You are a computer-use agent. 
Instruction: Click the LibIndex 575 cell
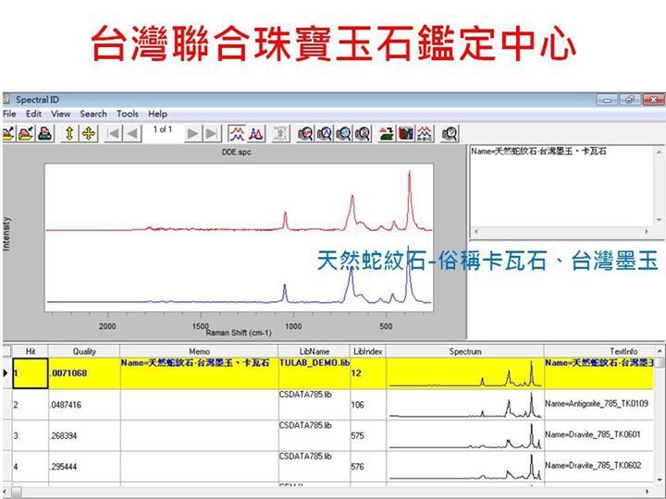click(368, 436)
